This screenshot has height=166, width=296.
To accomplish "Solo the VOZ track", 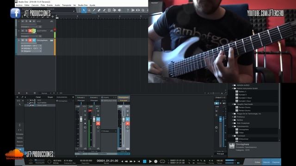I will [26, 22].
